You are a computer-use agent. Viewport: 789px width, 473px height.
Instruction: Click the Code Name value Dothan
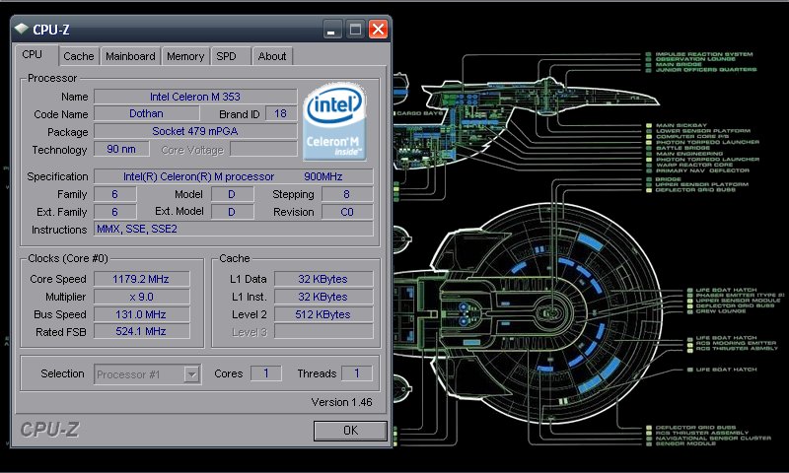pos(146,113)
